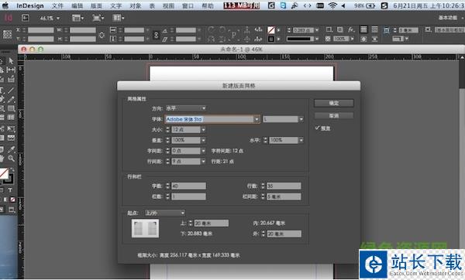Open the Apple menu
465x280 pixels.
point(5,5)
